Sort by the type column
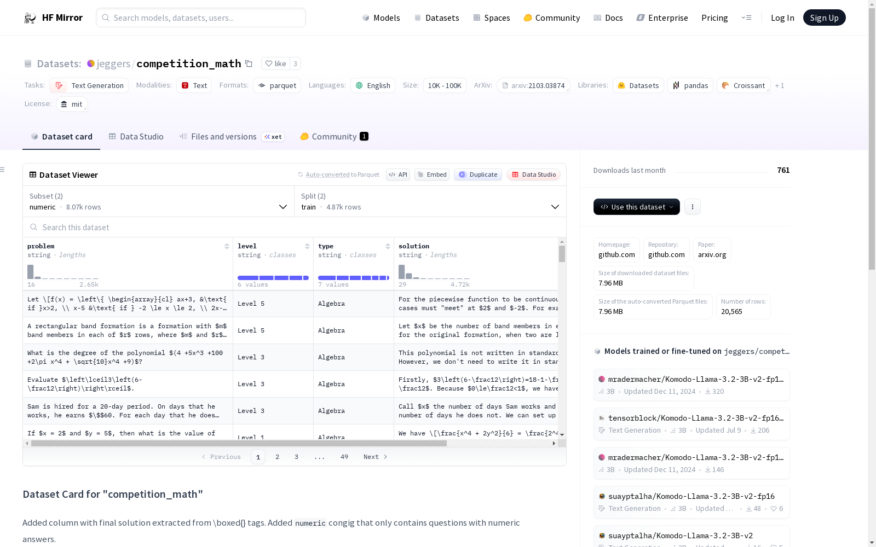Screen dimensions: 876x547 pyautogui.click(x=388, y=246)
